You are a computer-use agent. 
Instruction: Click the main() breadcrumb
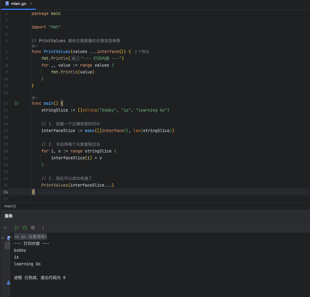pos(10,206)
